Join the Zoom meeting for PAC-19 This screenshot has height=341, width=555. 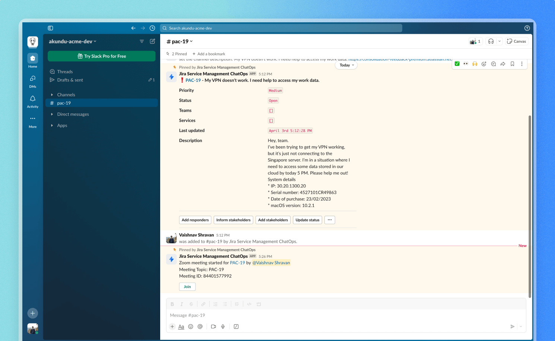187,286
